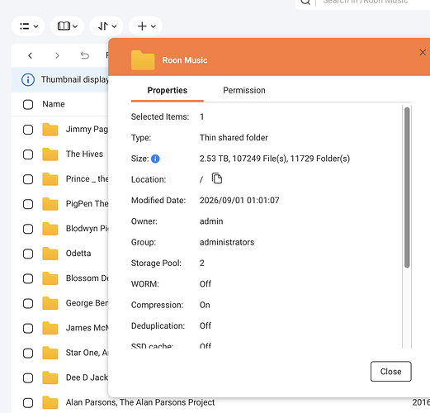Click the '2.53 TB, 107249 File(s)' size value

click(275, 159)
